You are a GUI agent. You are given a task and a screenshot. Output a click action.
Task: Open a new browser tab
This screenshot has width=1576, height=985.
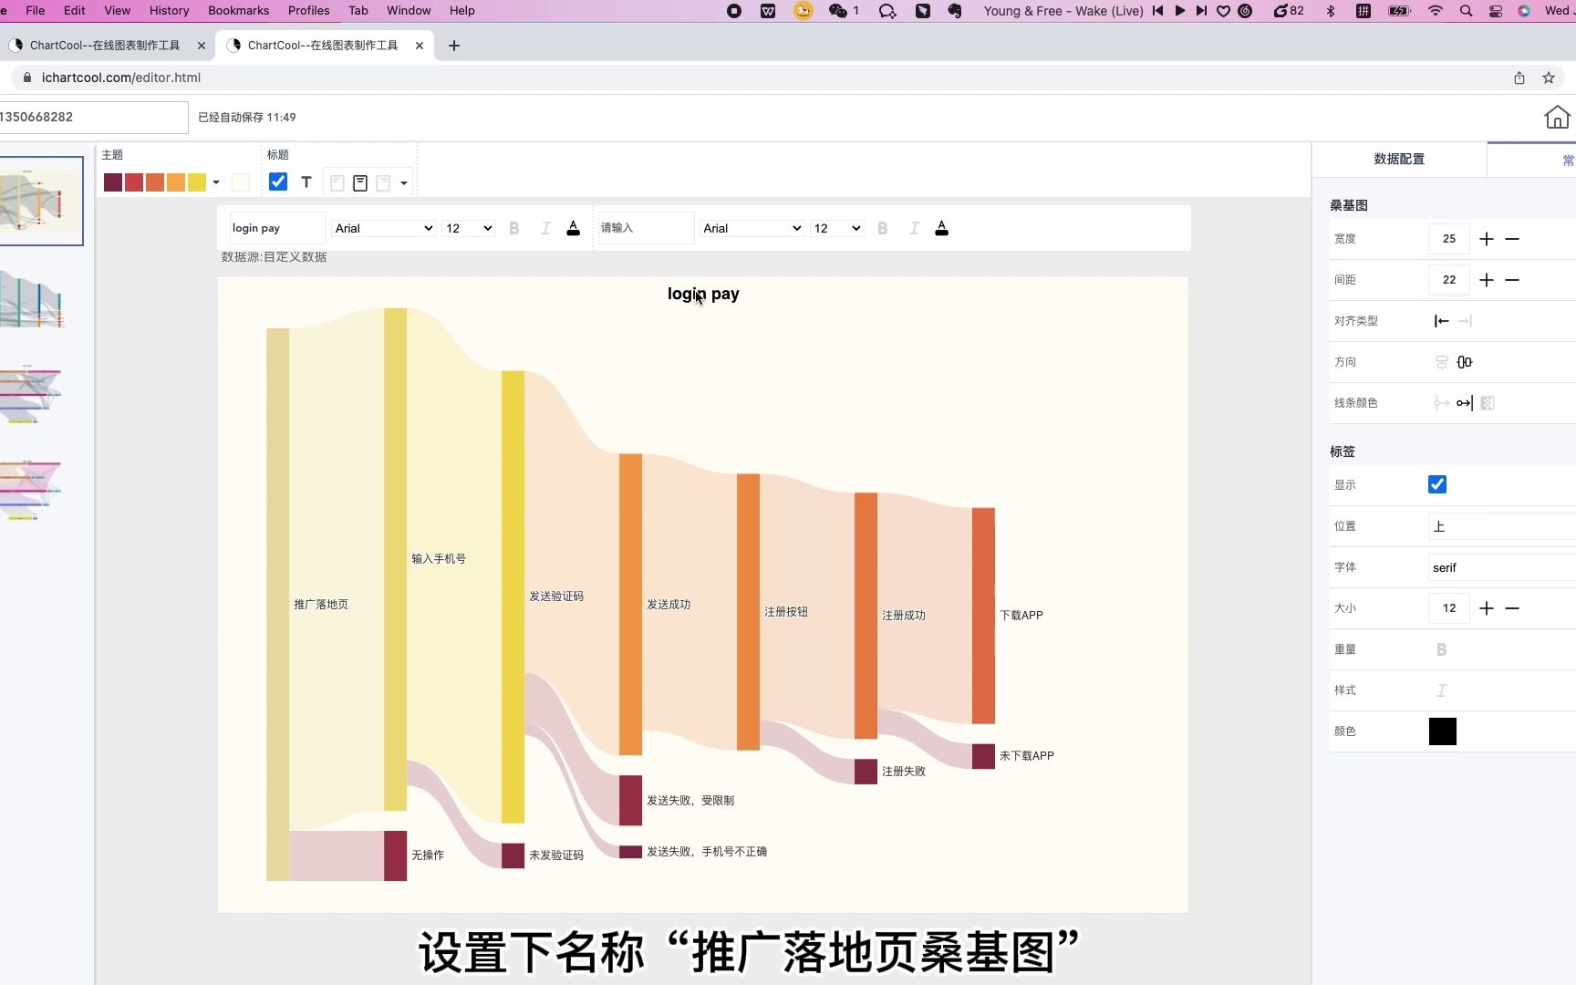tap(454, 46)
